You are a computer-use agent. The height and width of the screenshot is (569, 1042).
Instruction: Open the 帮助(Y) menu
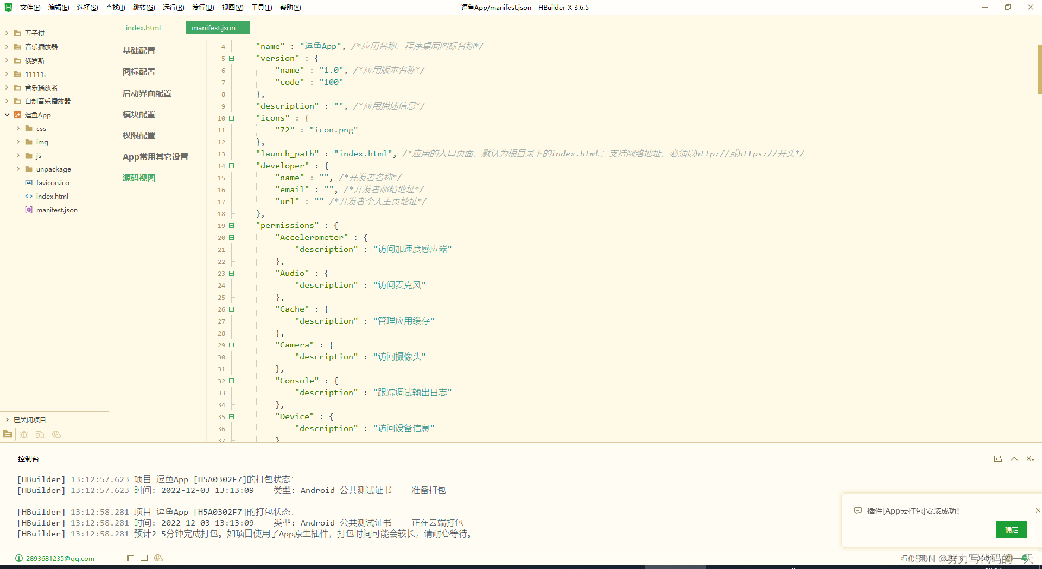pos(290,7)
